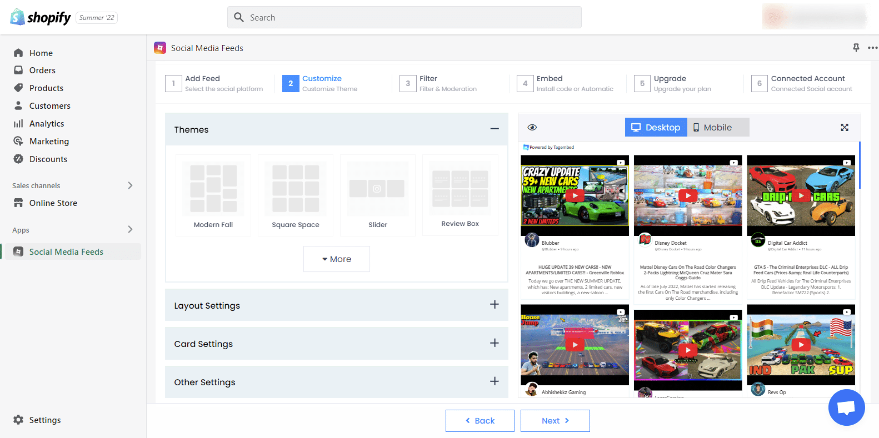Go to Products via tag icon
This screenshot has height=438, width=879.
pos(18,88)
